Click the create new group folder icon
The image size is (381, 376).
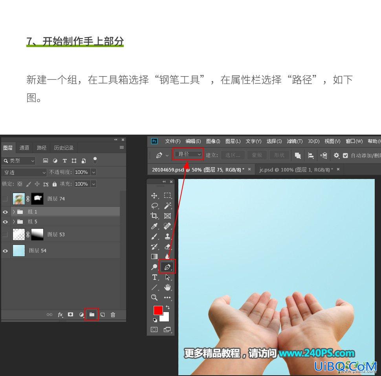click(x=92, y=315)
